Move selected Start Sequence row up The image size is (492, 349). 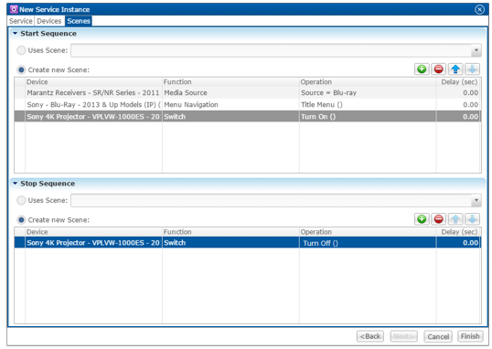pos(455,69)
